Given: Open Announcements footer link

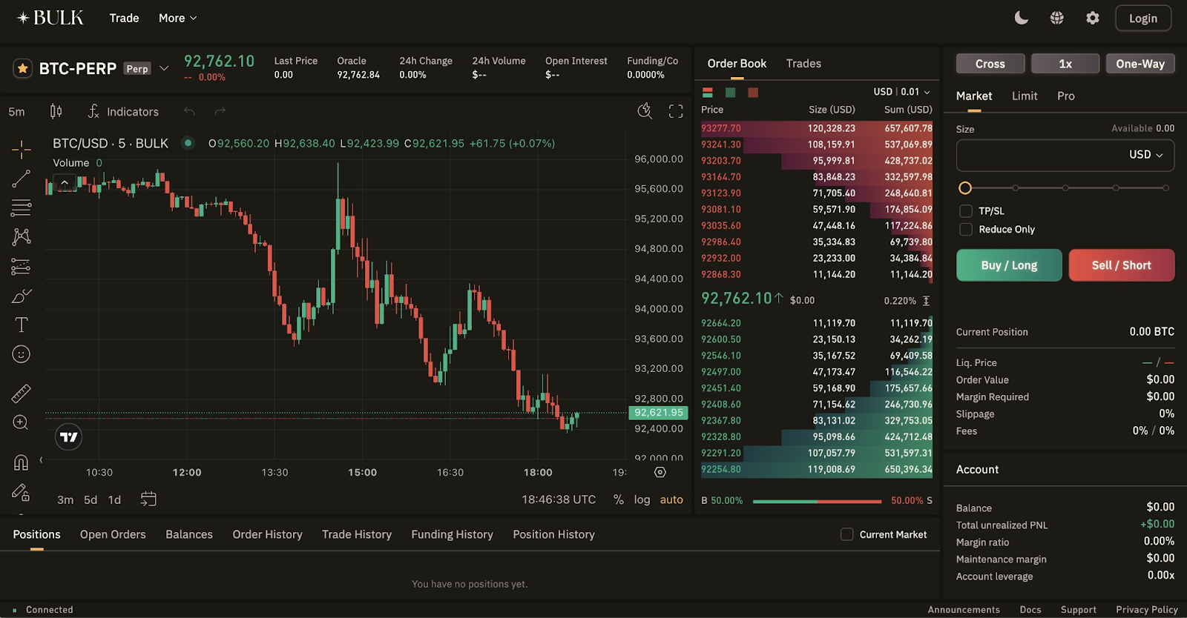Looking at the screenshot, I should coord(964,610).
